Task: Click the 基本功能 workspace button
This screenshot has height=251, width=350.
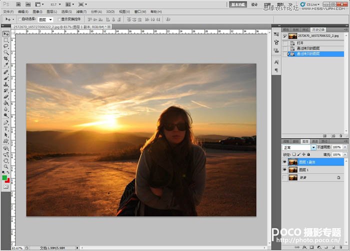Action: (x=237, y=4)
